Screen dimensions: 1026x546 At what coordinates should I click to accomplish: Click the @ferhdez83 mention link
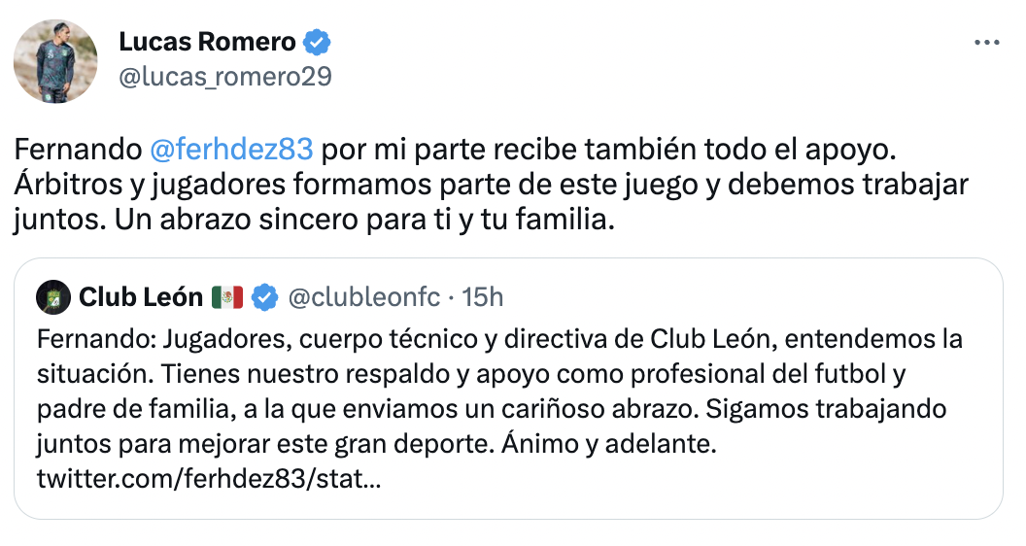(x=232, y=150)
